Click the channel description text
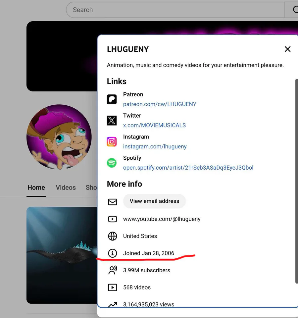The width and height of the screenshot is (298, 318). tap(195, 65)
